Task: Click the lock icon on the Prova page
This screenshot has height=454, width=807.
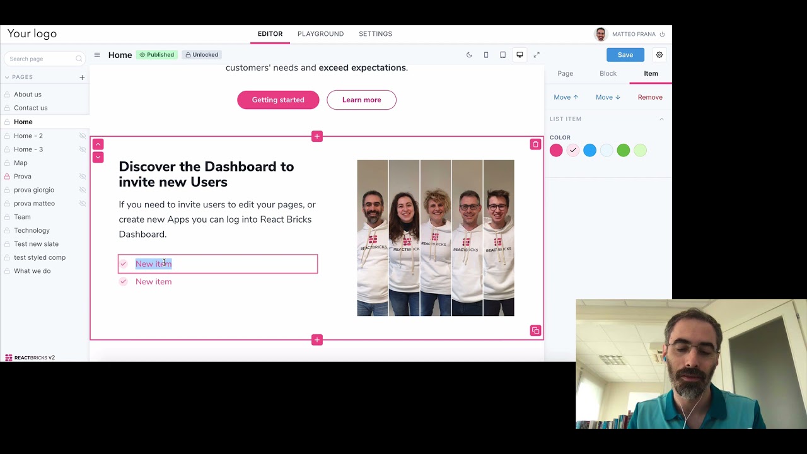Action: [x=7, y=177]
